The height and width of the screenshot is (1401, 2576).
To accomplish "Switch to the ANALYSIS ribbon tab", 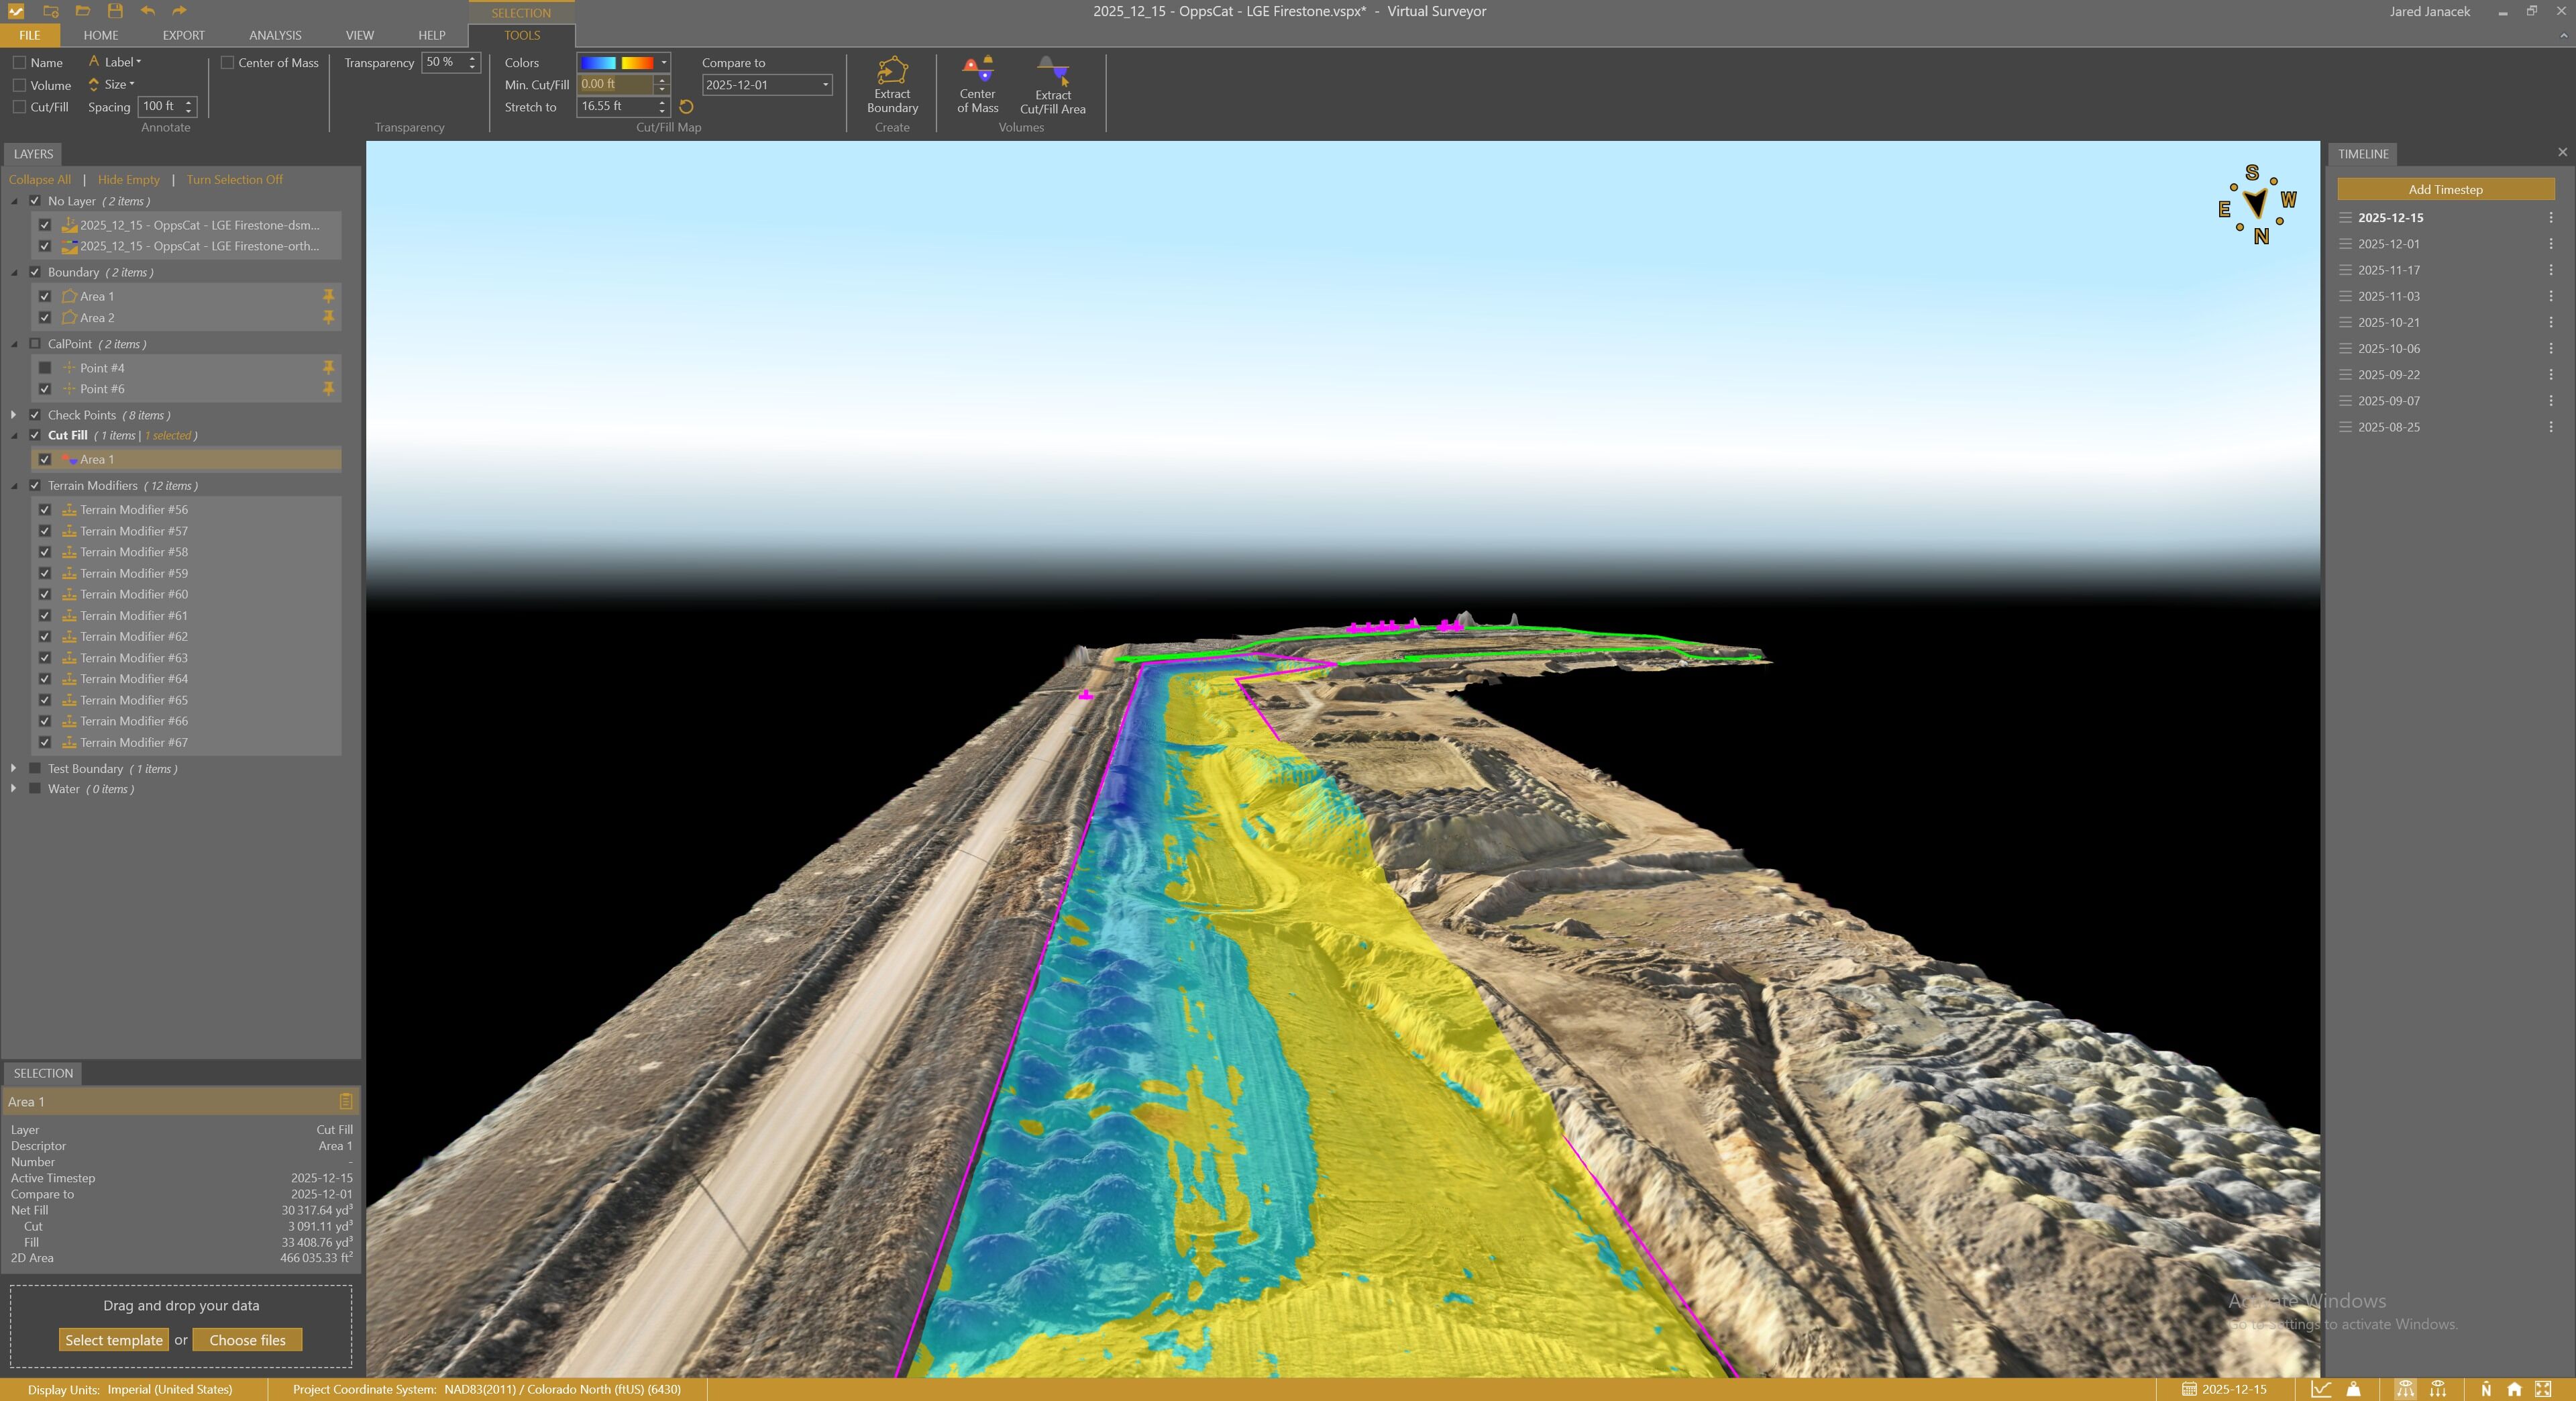I will coord(275,35).
